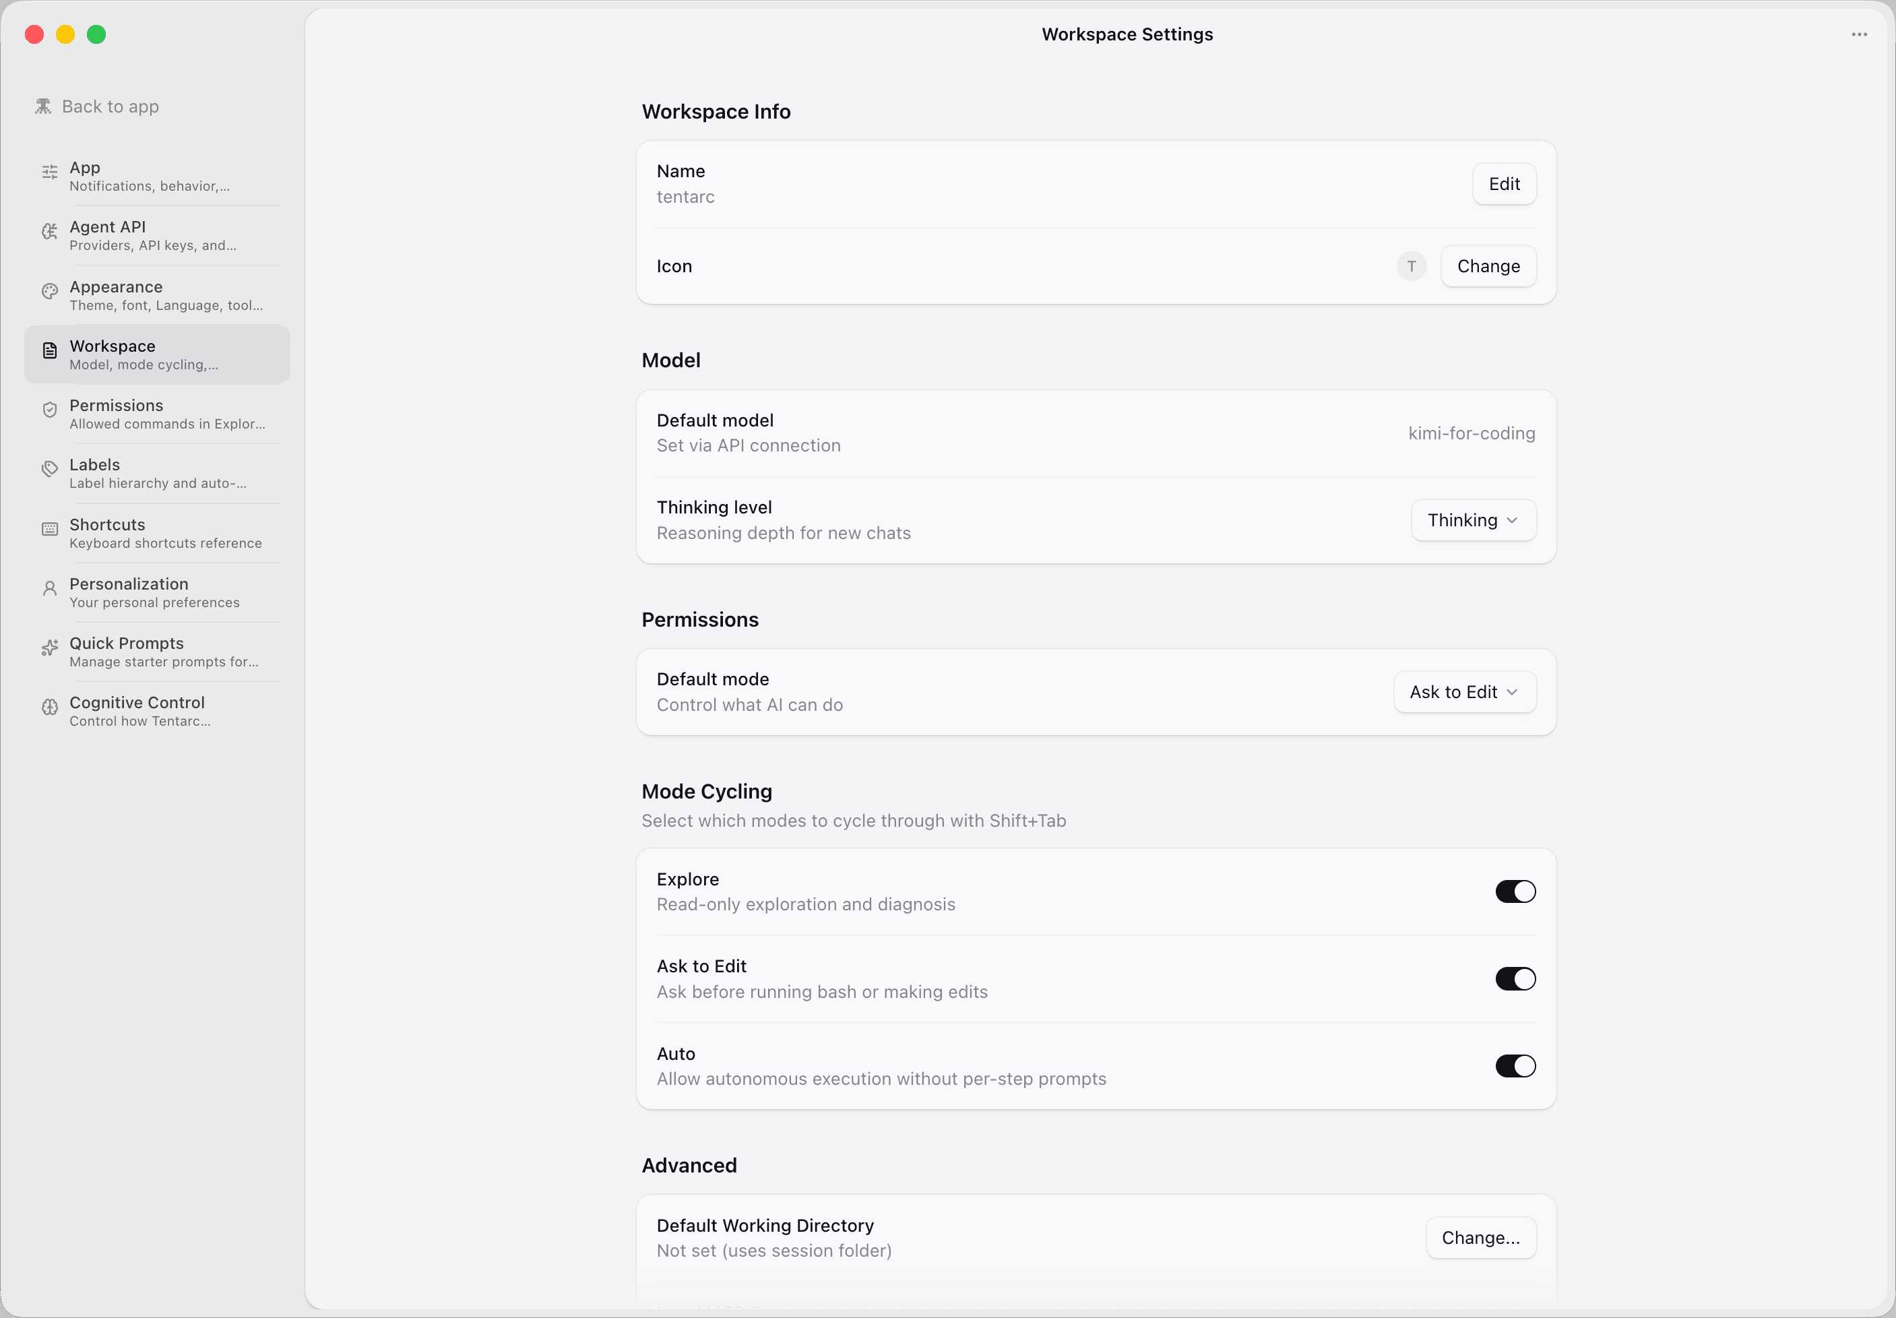Open Agent API providers settings
Viewport: 1896px width, 1318px height.
tap(157, 234)
